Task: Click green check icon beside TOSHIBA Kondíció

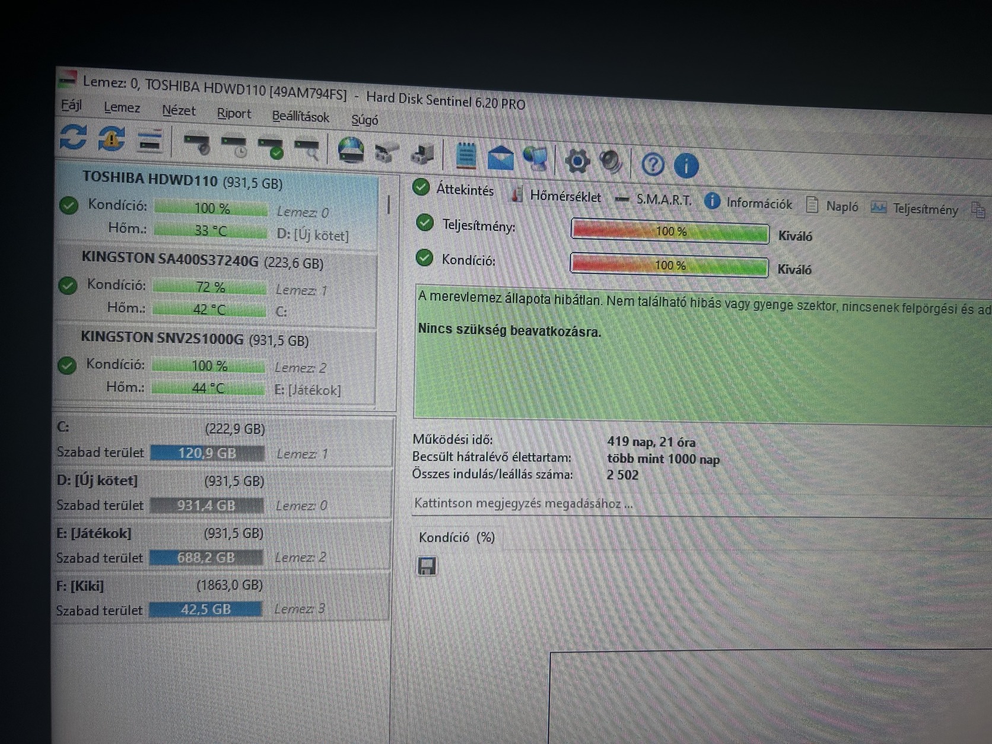Action: (x=69, y=206)
